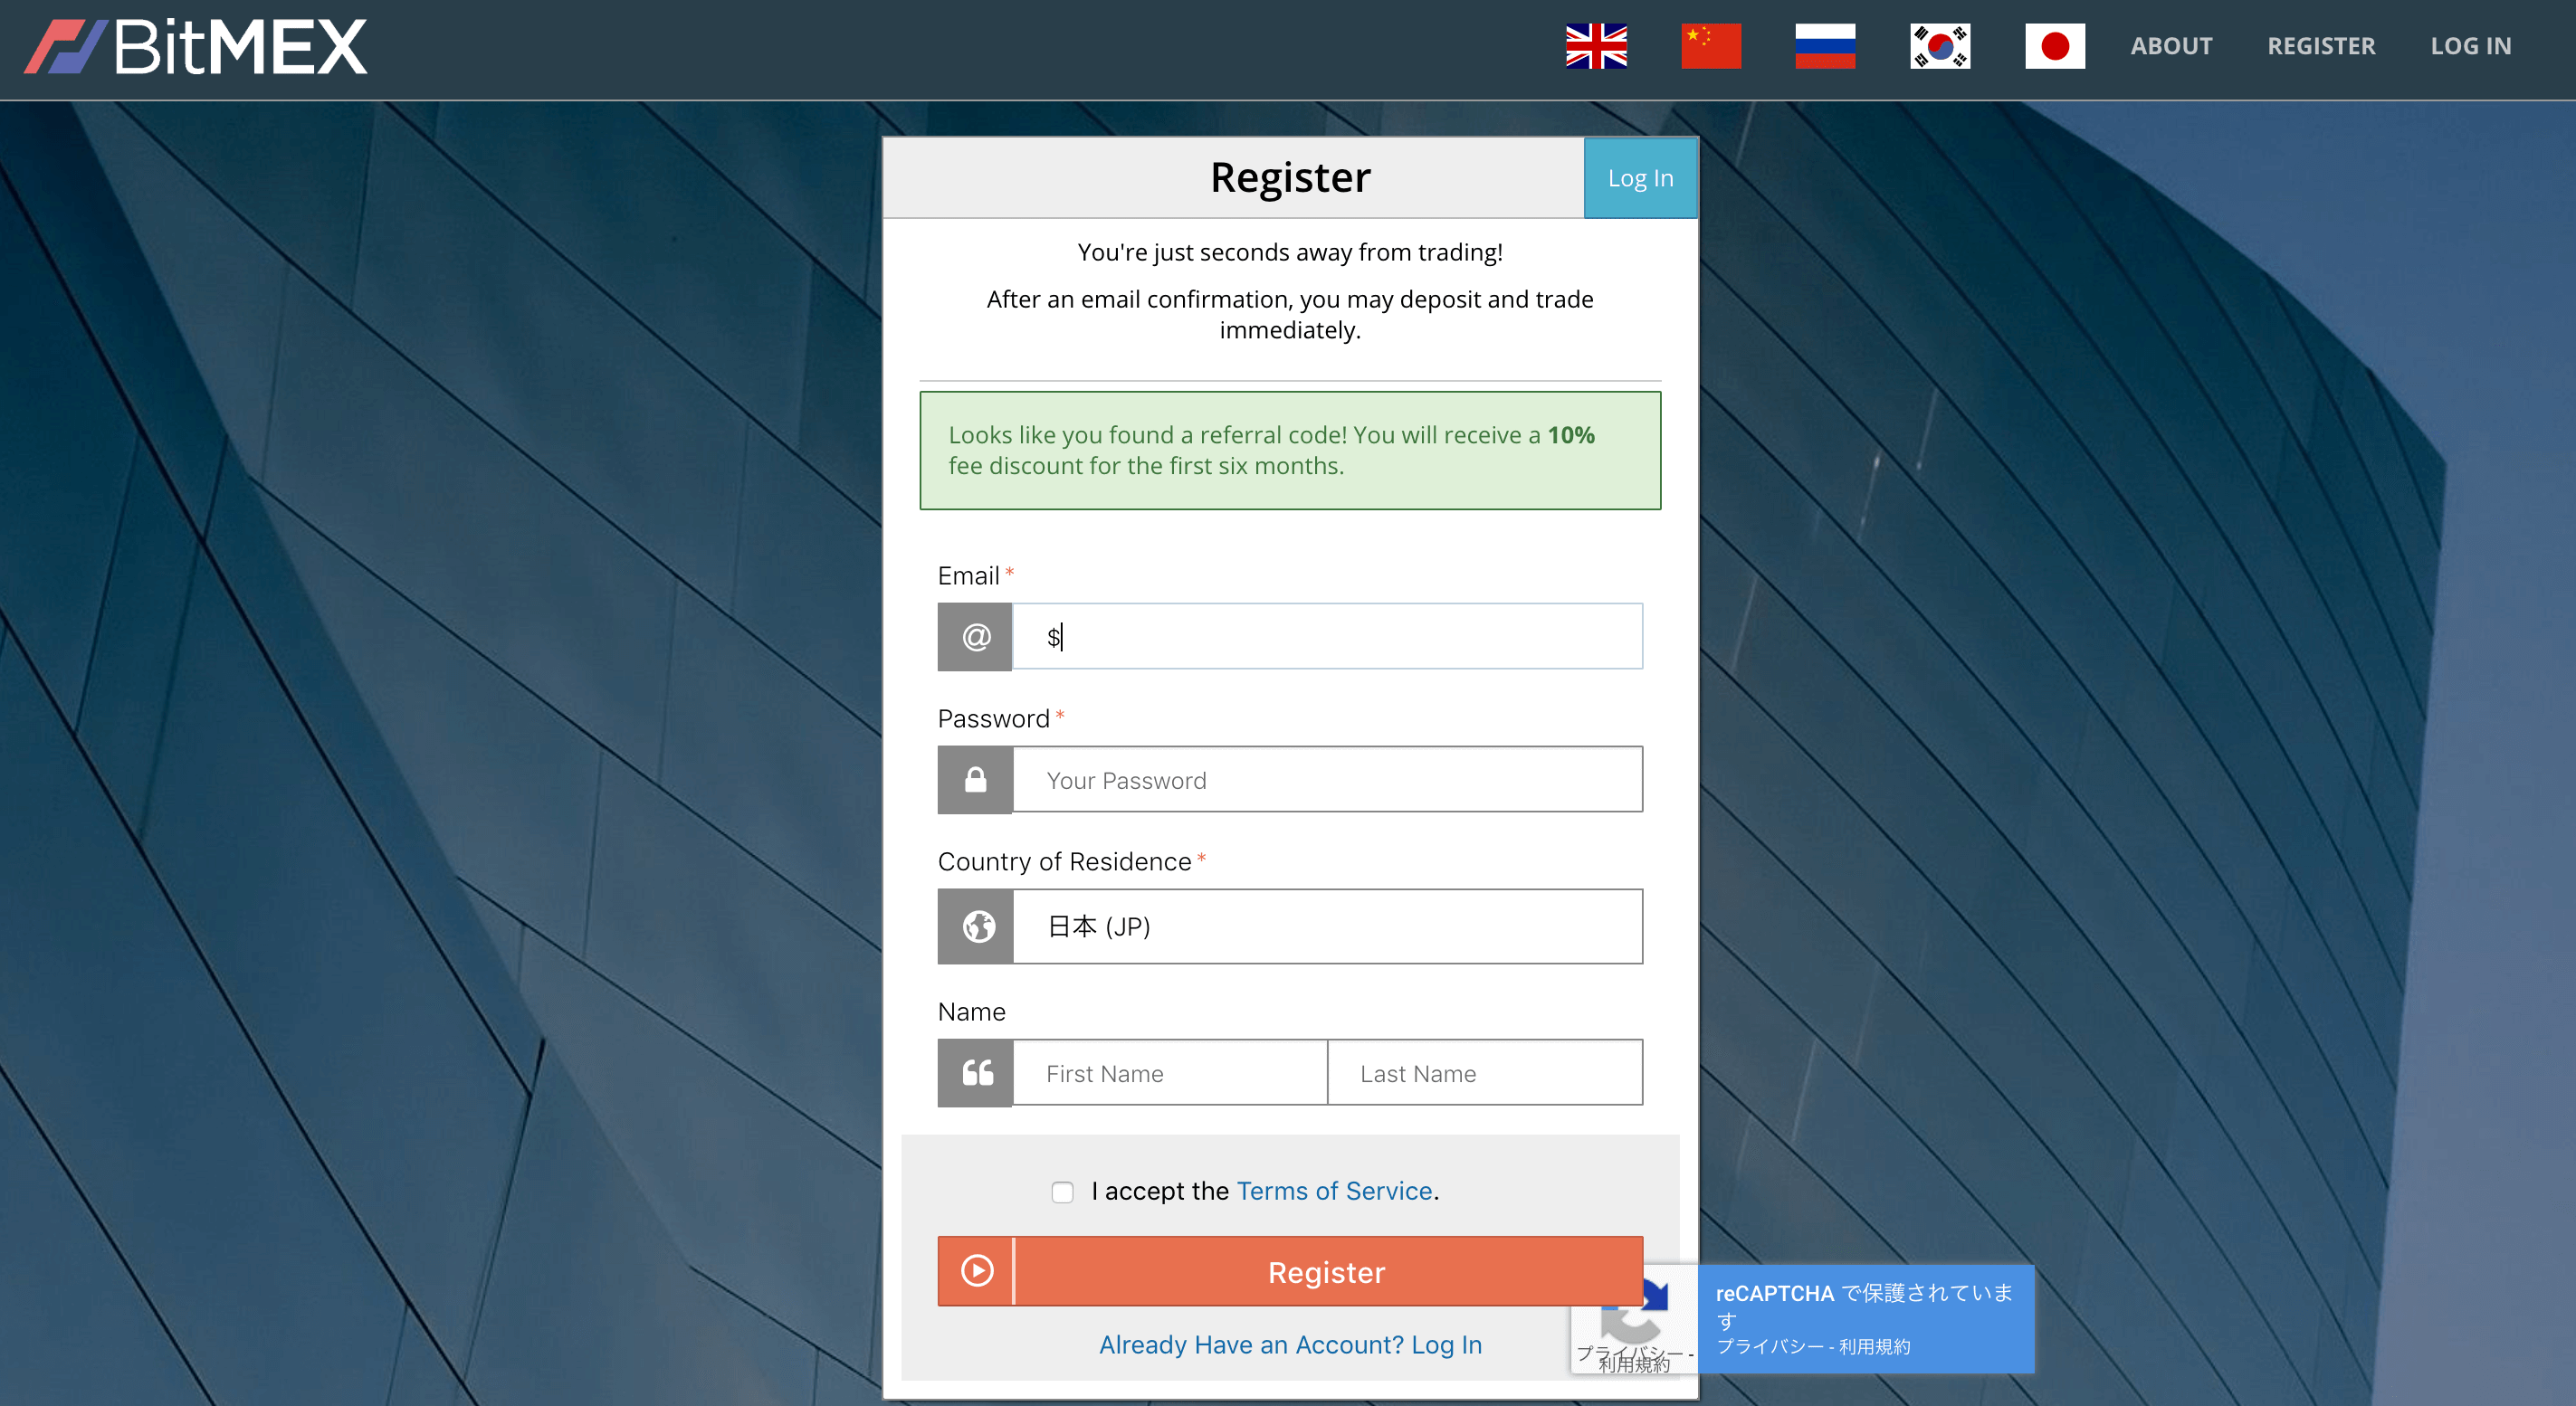
Task: Click the lock icon beside Password field
Action: [x=976, y=779]
